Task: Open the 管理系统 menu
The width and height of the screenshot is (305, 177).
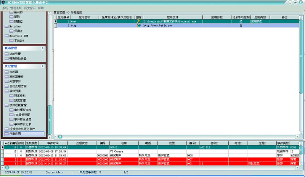Action: (16, 8)
